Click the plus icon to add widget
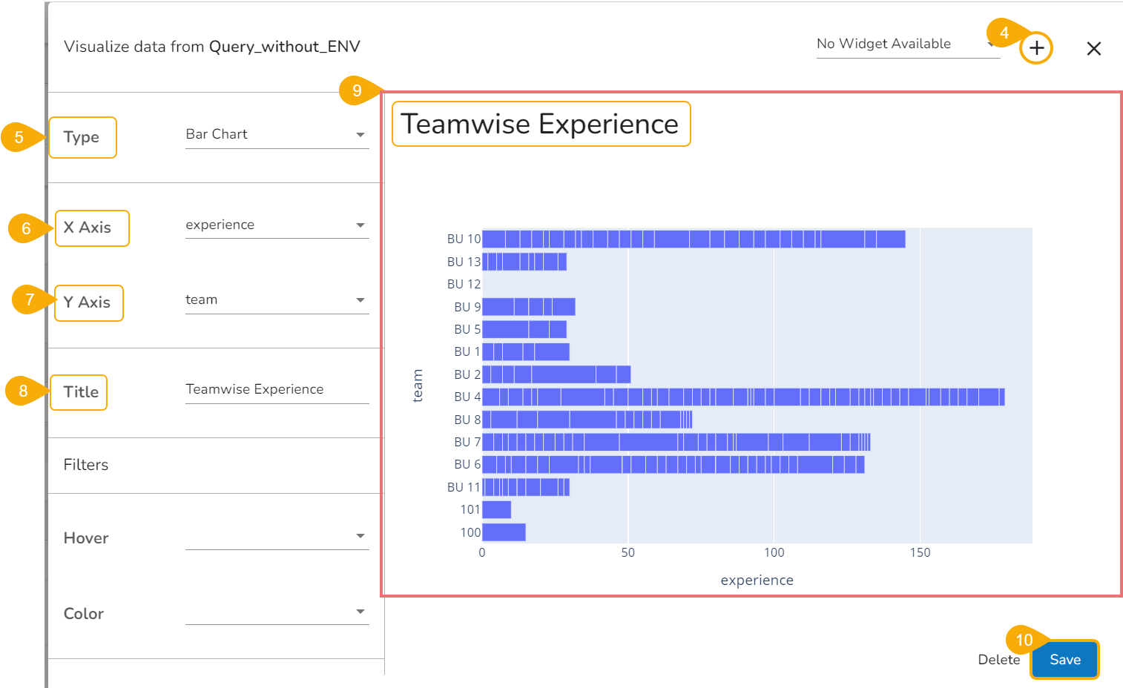 (x=1036, y=49)
